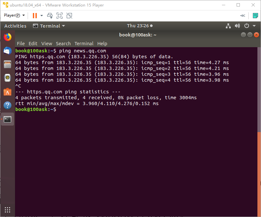Click the terminal window title book@100ask: ~
Screen dimensions: 261x217
point(138,35)
